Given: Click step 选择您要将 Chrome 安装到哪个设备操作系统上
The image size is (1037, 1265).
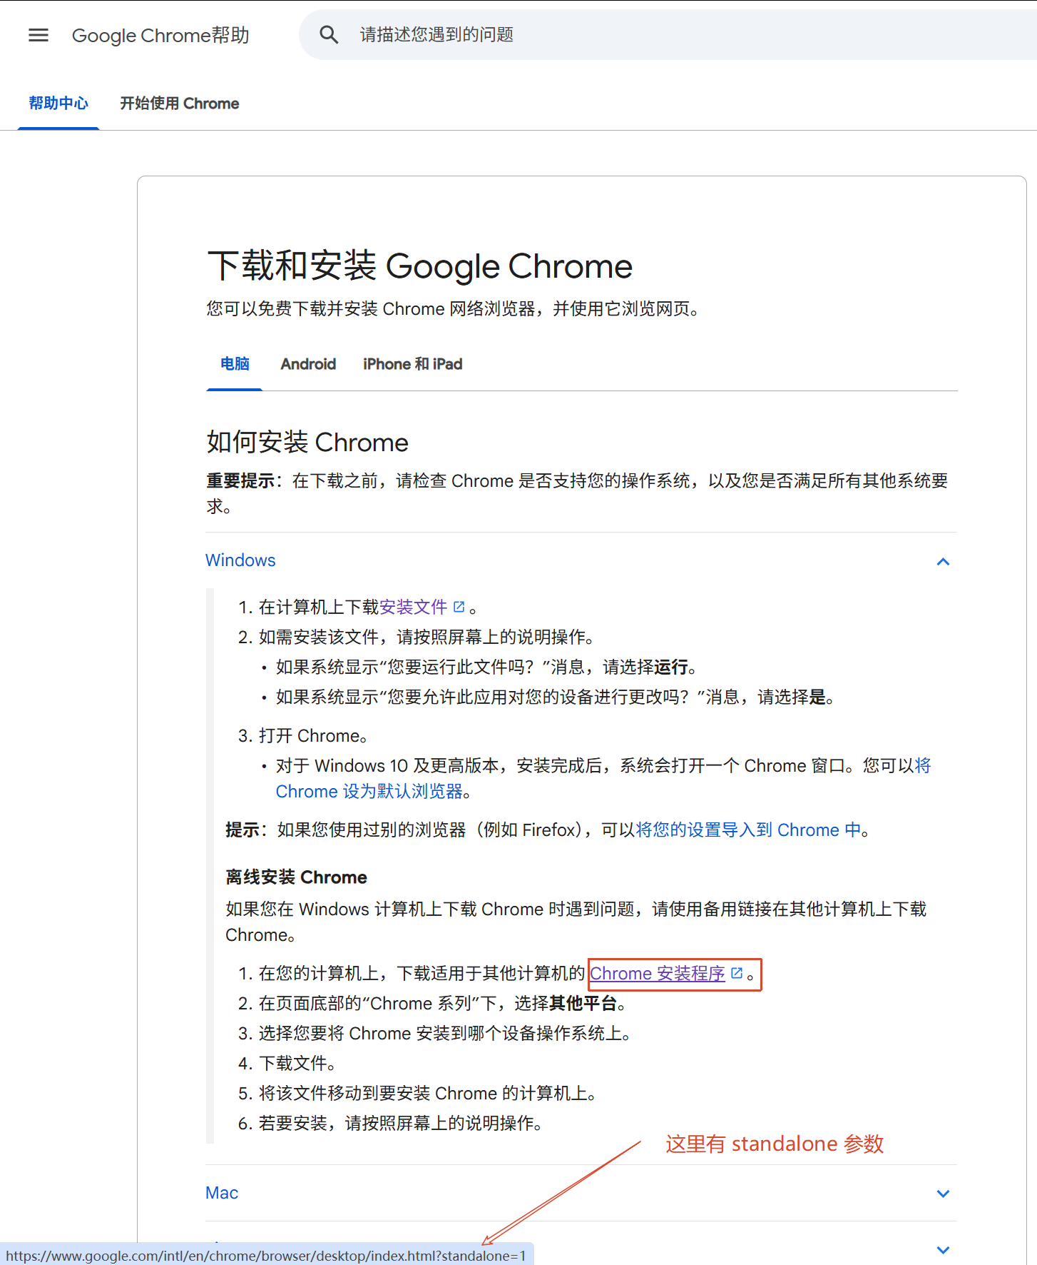Looking at the screenshot, I should (x=444, y=1033).
